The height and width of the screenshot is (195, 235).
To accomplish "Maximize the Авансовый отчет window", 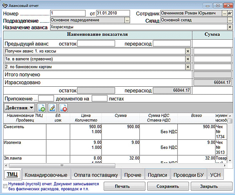I will click(x=218, y=6).
